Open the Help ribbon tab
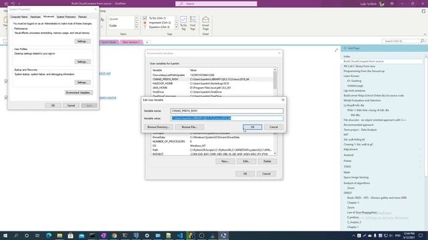The width and height of the screenshot is (428, 240). 102,11
